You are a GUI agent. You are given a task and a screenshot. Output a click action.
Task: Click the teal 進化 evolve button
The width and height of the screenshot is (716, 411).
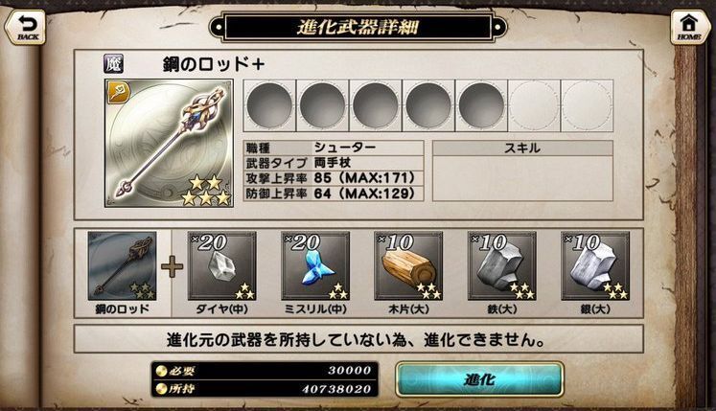(x=479, y=379)
